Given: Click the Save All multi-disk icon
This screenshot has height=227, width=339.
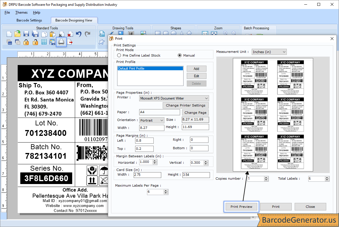Looking at the screenshot, I should [35, 34].
